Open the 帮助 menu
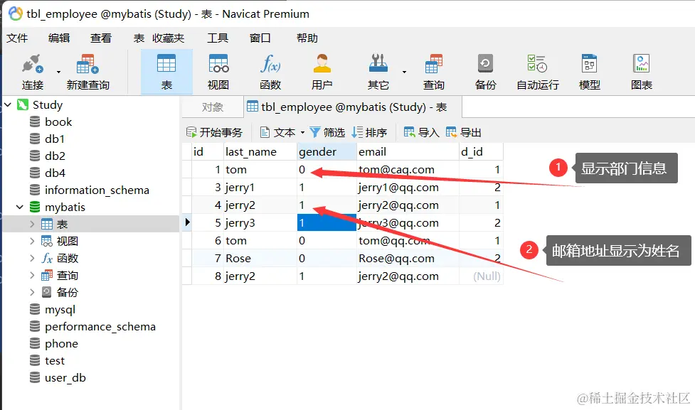Viewport: 695px width, 410px height. (x=307, y=38)
